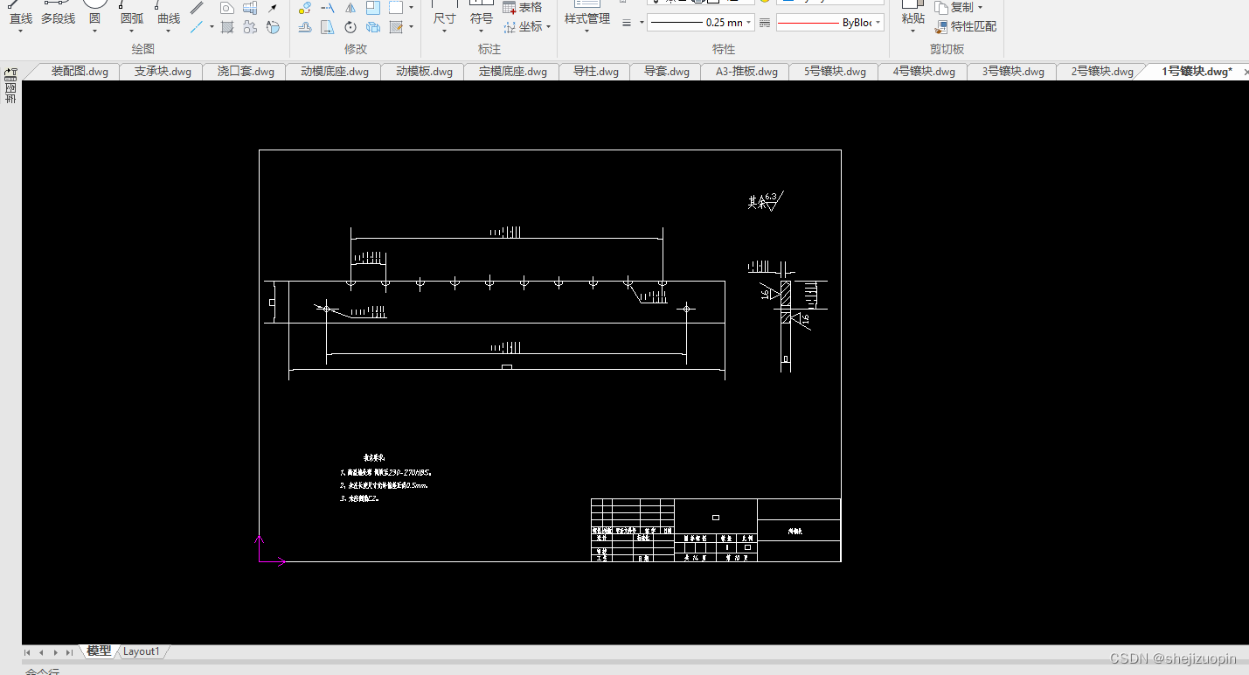Screen dimensions: 1249x675
Task: Jump to first layout tab arrow
Action: [x=27, y=652]
